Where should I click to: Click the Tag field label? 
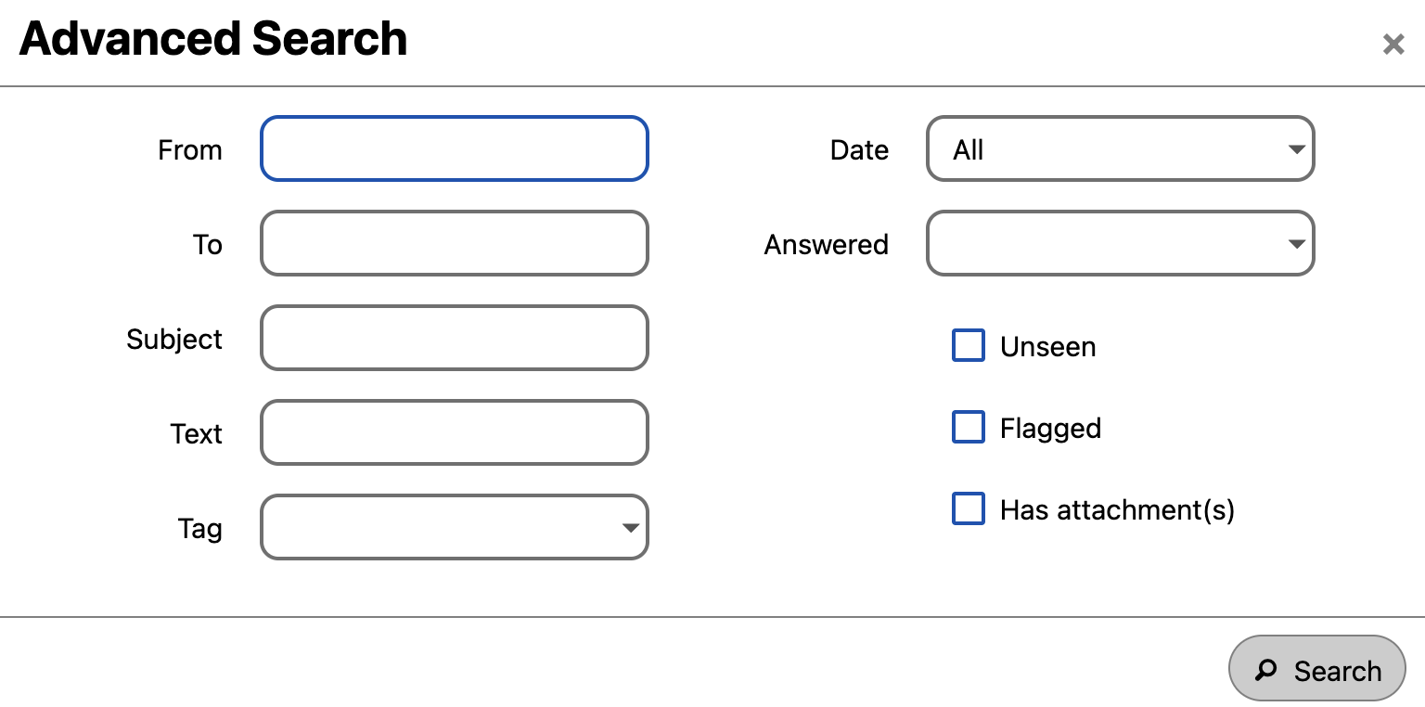coord(200,529)
